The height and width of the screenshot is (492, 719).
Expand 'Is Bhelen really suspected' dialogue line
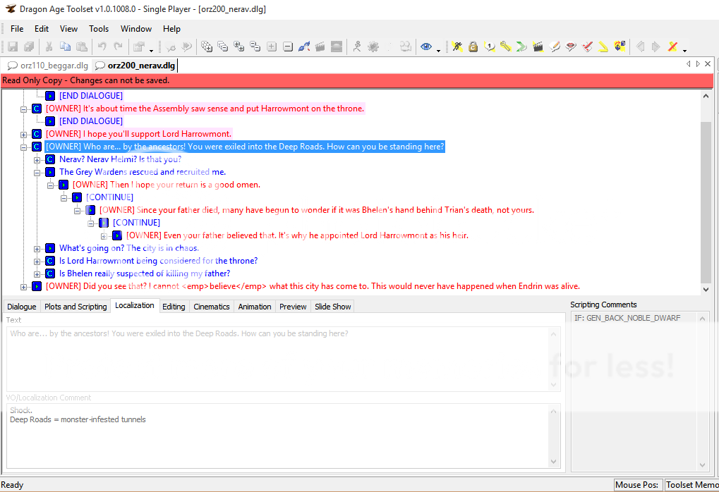tap(37, 273)
